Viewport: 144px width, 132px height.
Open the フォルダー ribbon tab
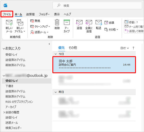(x=44, y=14)
